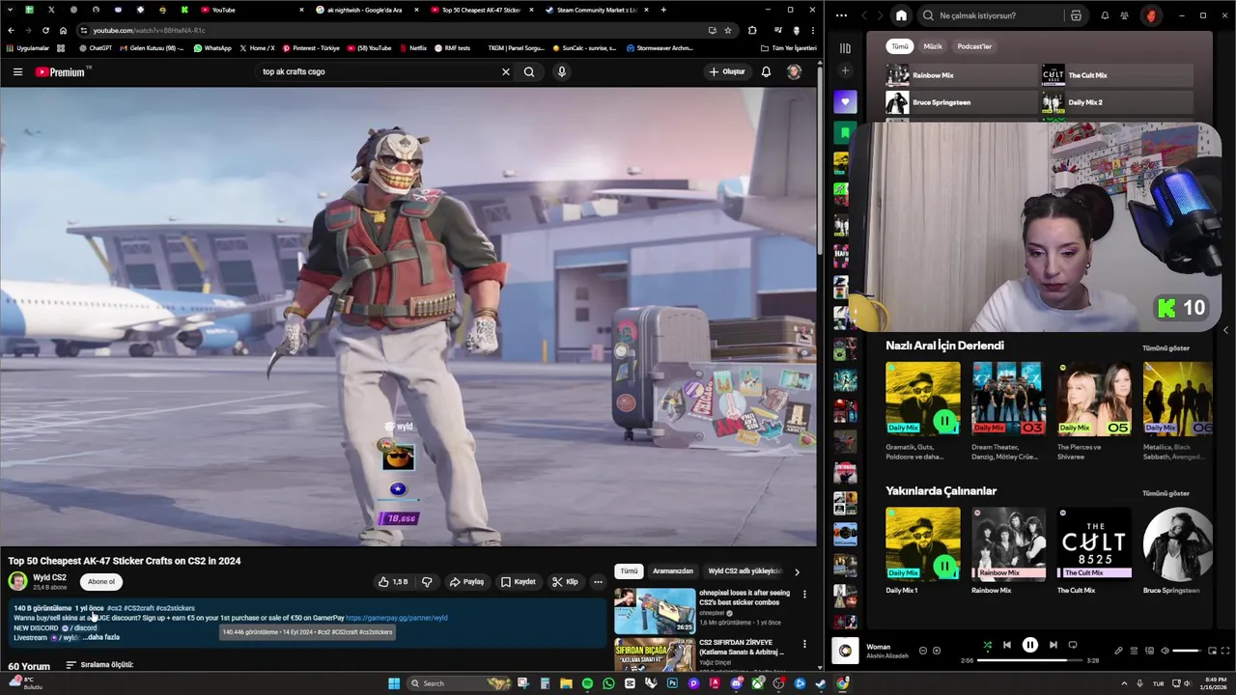The image size is (1236, 695).
Task: Clear the YouTube search box text
Action: 505,71
